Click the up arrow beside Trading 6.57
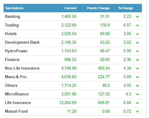The image size is (149, 118). (x=137, y=25)
